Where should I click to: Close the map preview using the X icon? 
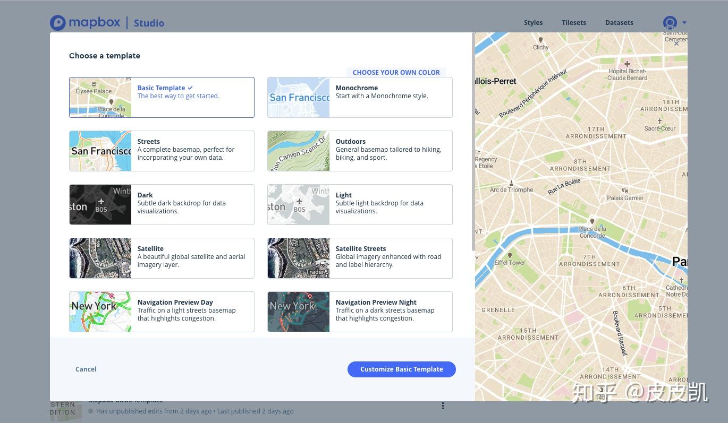click(676, 43)
